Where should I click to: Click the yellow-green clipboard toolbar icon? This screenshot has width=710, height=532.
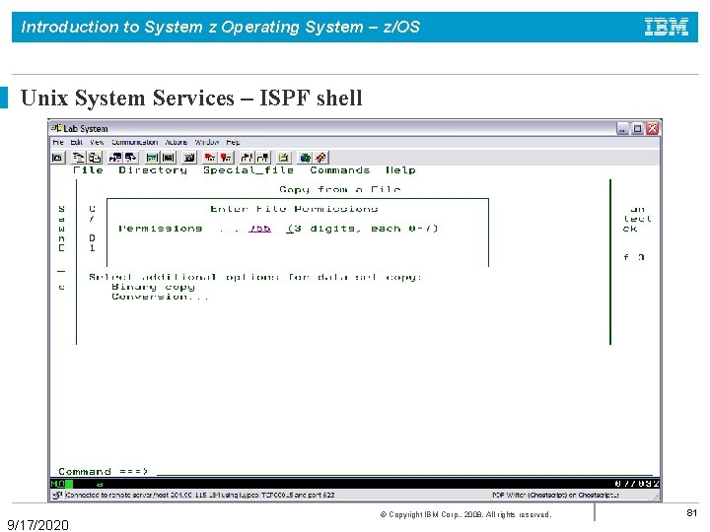click(x=283, y=158)
